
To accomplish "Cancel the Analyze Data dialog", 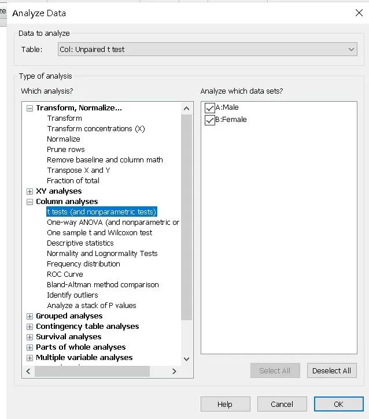I will (x=282, y=404).
